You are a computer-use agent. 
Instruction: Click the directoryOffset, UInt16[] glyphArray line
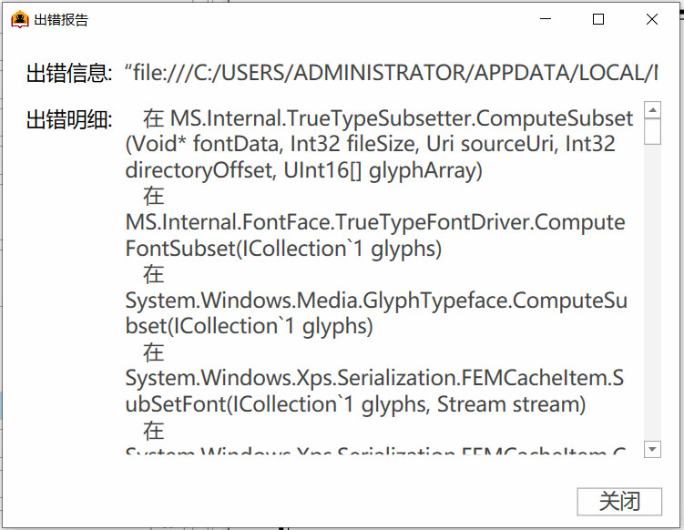[303, 170]
